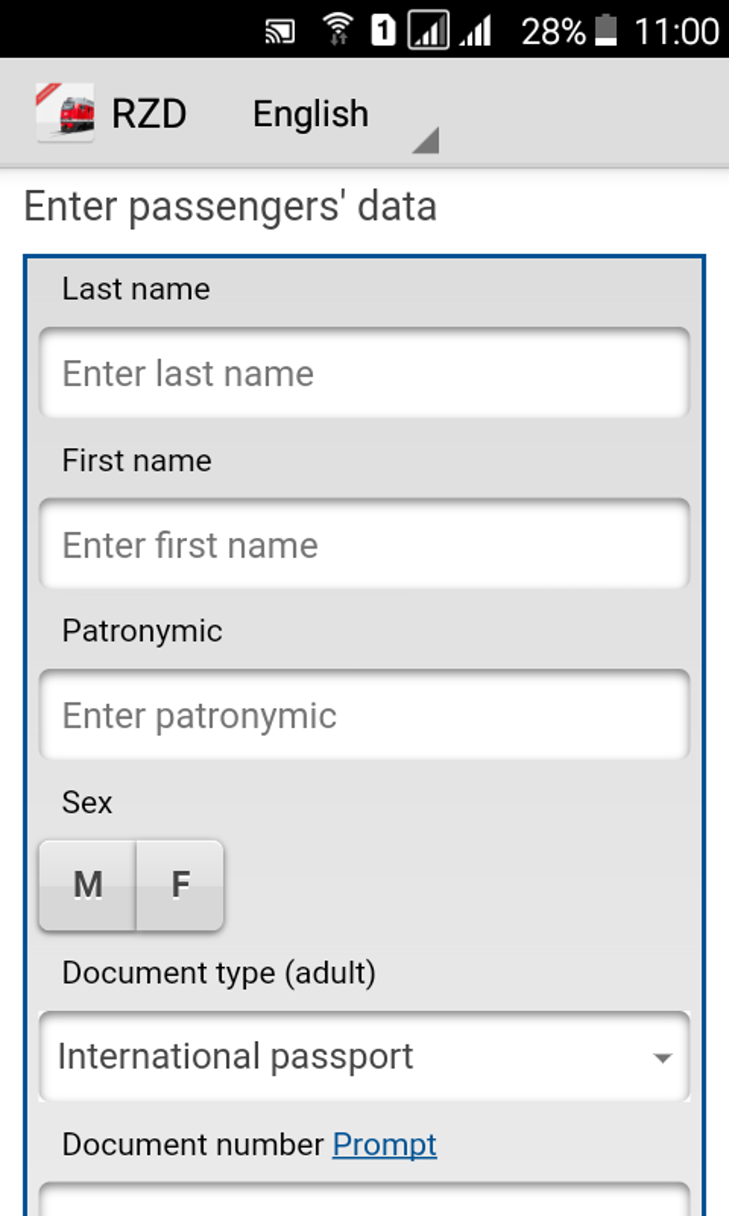
Task: Open the English language dropdown
Action: pos(311,114)
